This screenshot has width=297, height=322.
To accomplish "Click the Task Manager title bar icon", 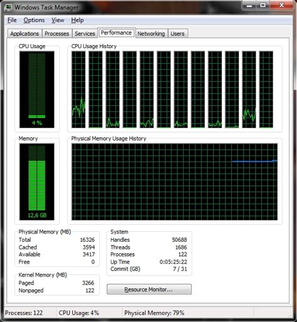I will pos(9,8).
